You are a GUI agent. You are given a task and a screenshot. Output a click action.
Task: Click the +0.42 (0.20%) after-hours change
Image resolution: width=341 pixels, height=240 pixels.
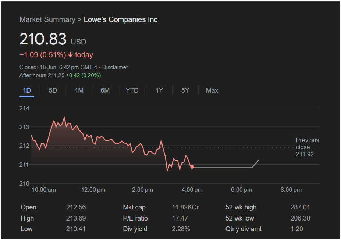coord(84,75)
